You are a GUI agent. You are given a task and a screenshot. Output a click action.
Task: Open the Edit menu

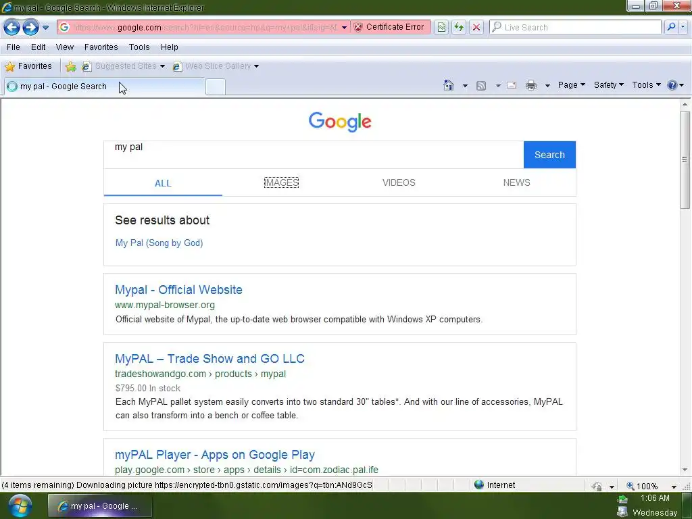[38, 47]
